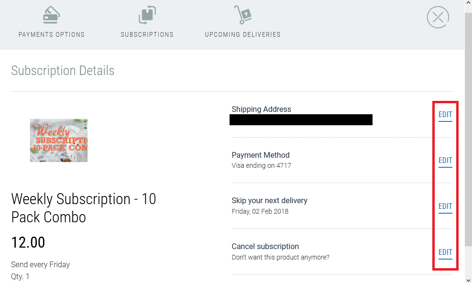
Task: Click the 12.00 price text
Action: (x=28, y=242)
